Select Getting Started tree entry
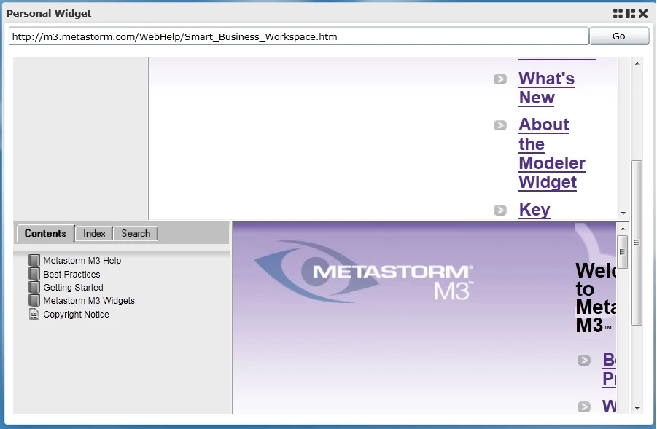657x429 pixels. point(74,288)
